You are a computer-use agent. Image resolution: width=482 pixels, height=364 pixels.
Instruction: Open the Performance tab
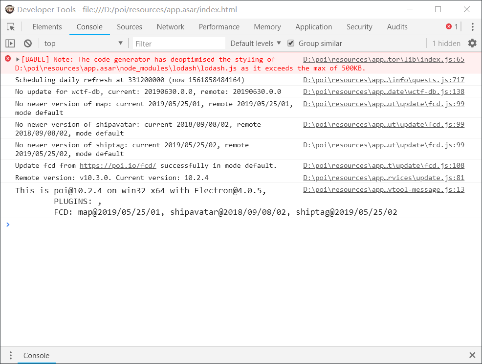[219, 27]
